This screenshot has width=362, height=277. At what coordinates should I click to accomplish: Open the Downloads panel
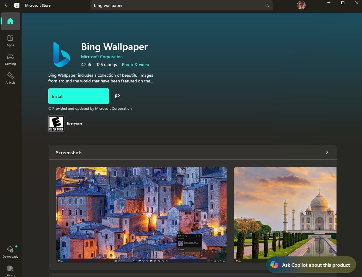click(x=10, y=252)
